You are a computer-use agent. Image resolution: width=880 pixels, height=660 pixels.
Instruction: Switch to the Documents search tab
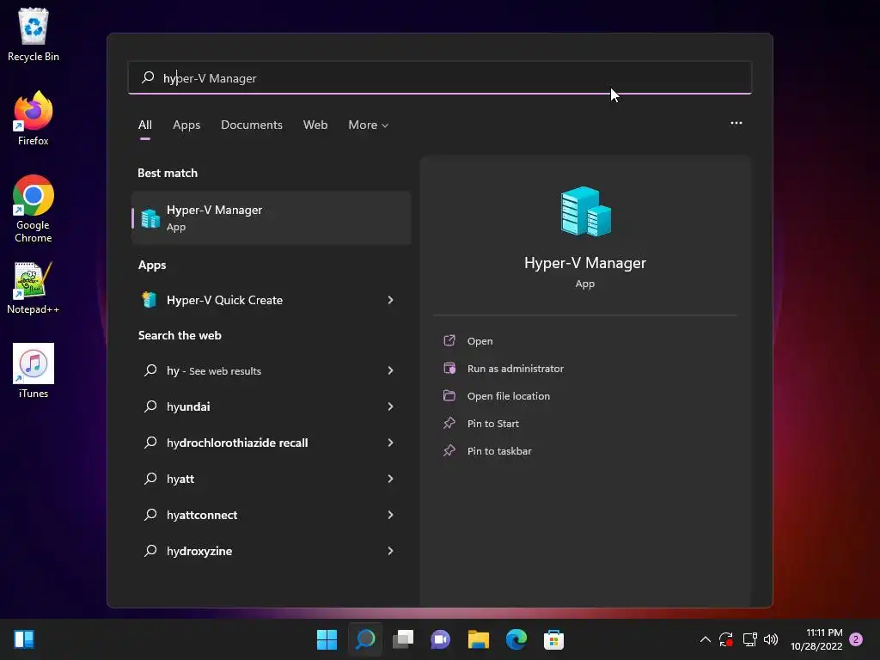[252, 125]
